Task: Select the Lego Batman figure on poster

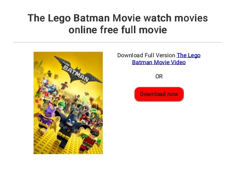Action: [70, 127]
